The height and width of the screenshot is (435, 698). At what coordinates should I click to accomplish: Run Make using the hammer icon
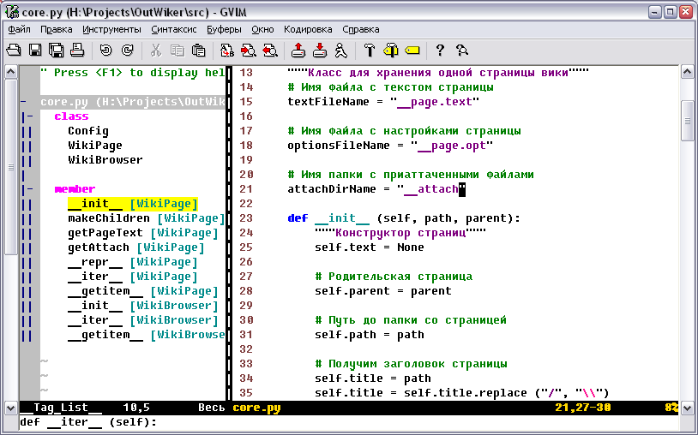[370, 50]
